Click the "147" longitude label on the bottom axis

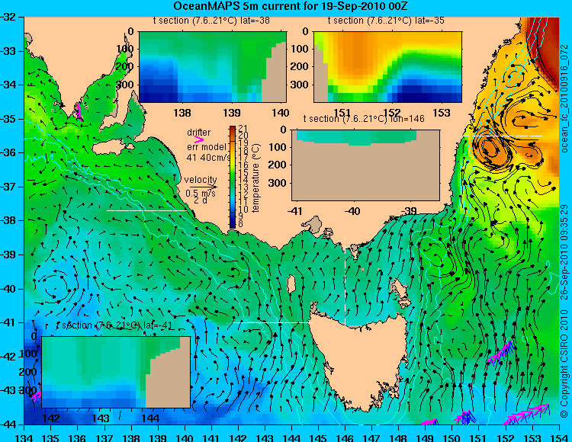[x=371, y=437]
